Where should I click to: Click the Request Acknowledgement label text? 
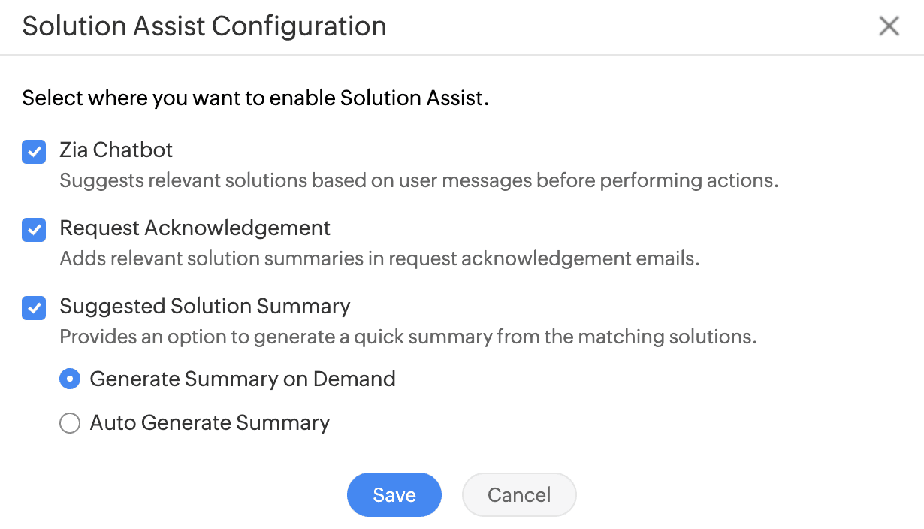(x=195, y=228)
